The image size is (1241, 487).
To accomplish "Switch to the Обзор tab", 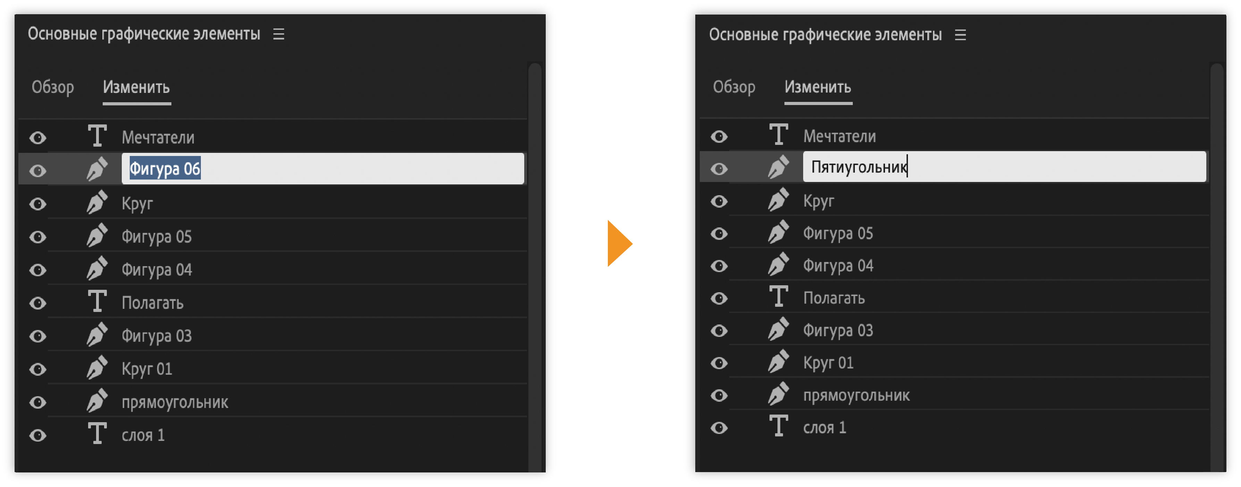I will (x=52, y=88).
